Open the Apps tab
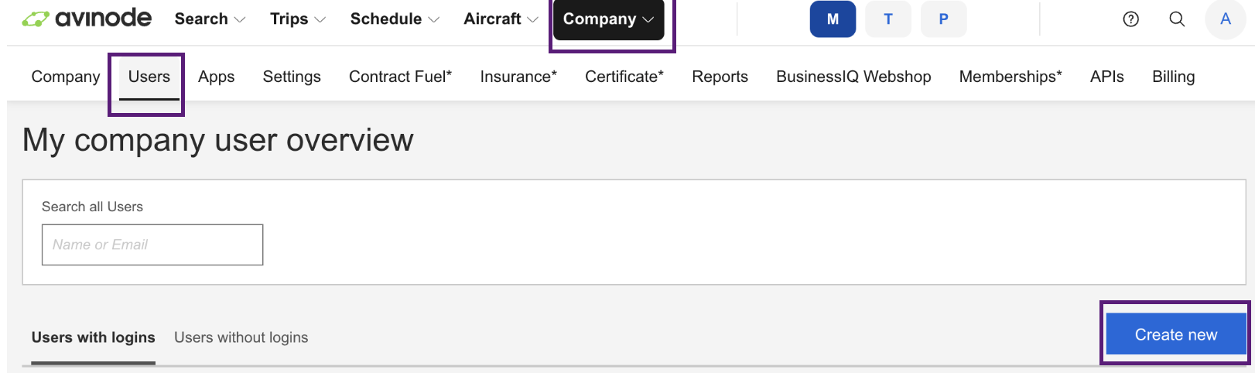Image resolution: width=1255 pixels, height=373 pixels. click(216, 77)
